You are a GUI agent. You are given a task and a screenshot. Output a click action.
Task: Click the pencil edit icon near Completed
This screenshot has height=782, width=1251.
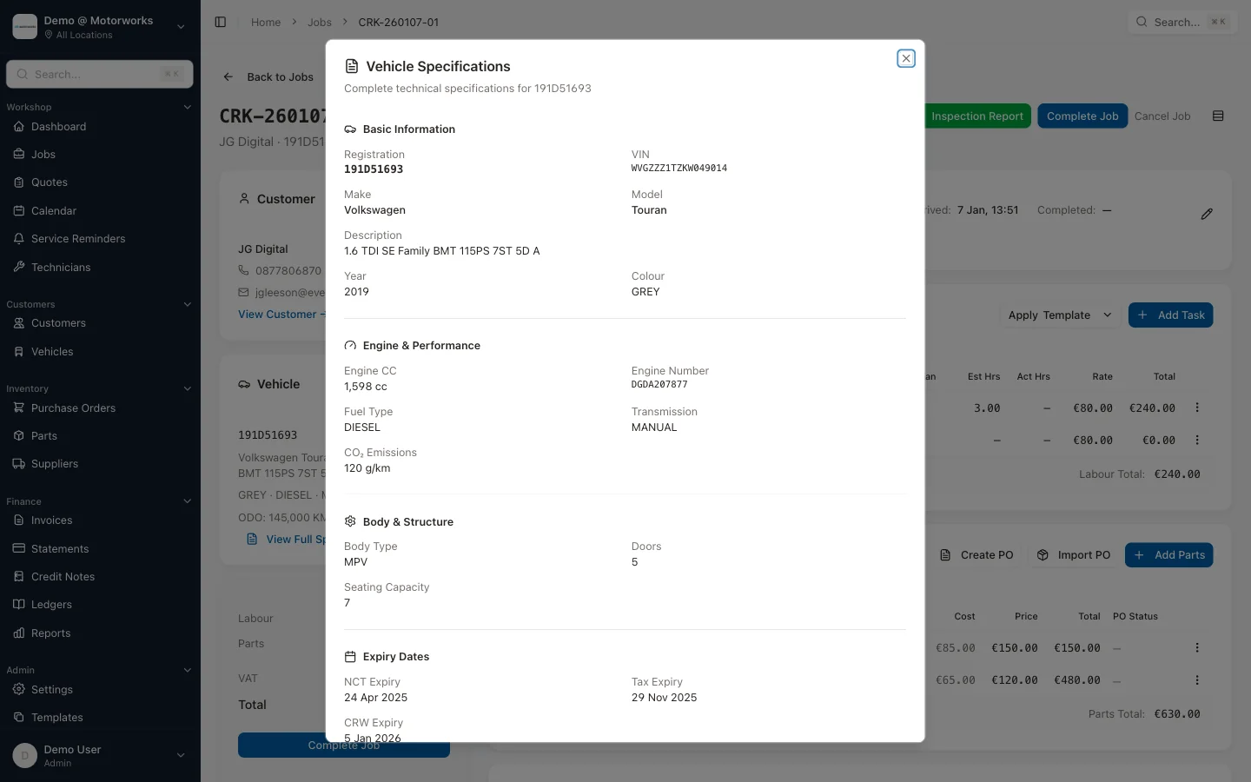[x=1207, y=214]
